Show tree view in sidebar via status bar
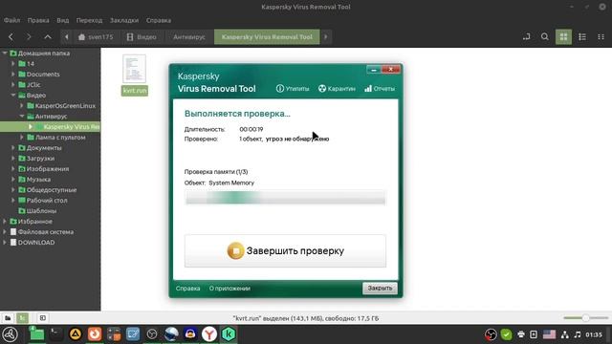The height and width of the screenshot is (344, 612). click(x=23, y=318)
